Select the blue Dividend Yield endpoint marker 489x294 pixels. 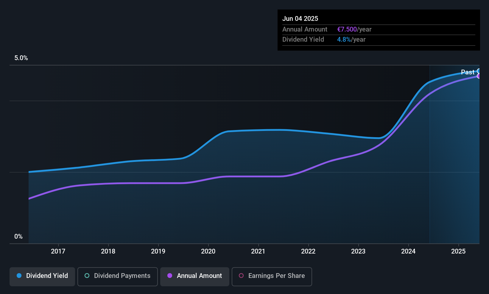click(479, 71)
